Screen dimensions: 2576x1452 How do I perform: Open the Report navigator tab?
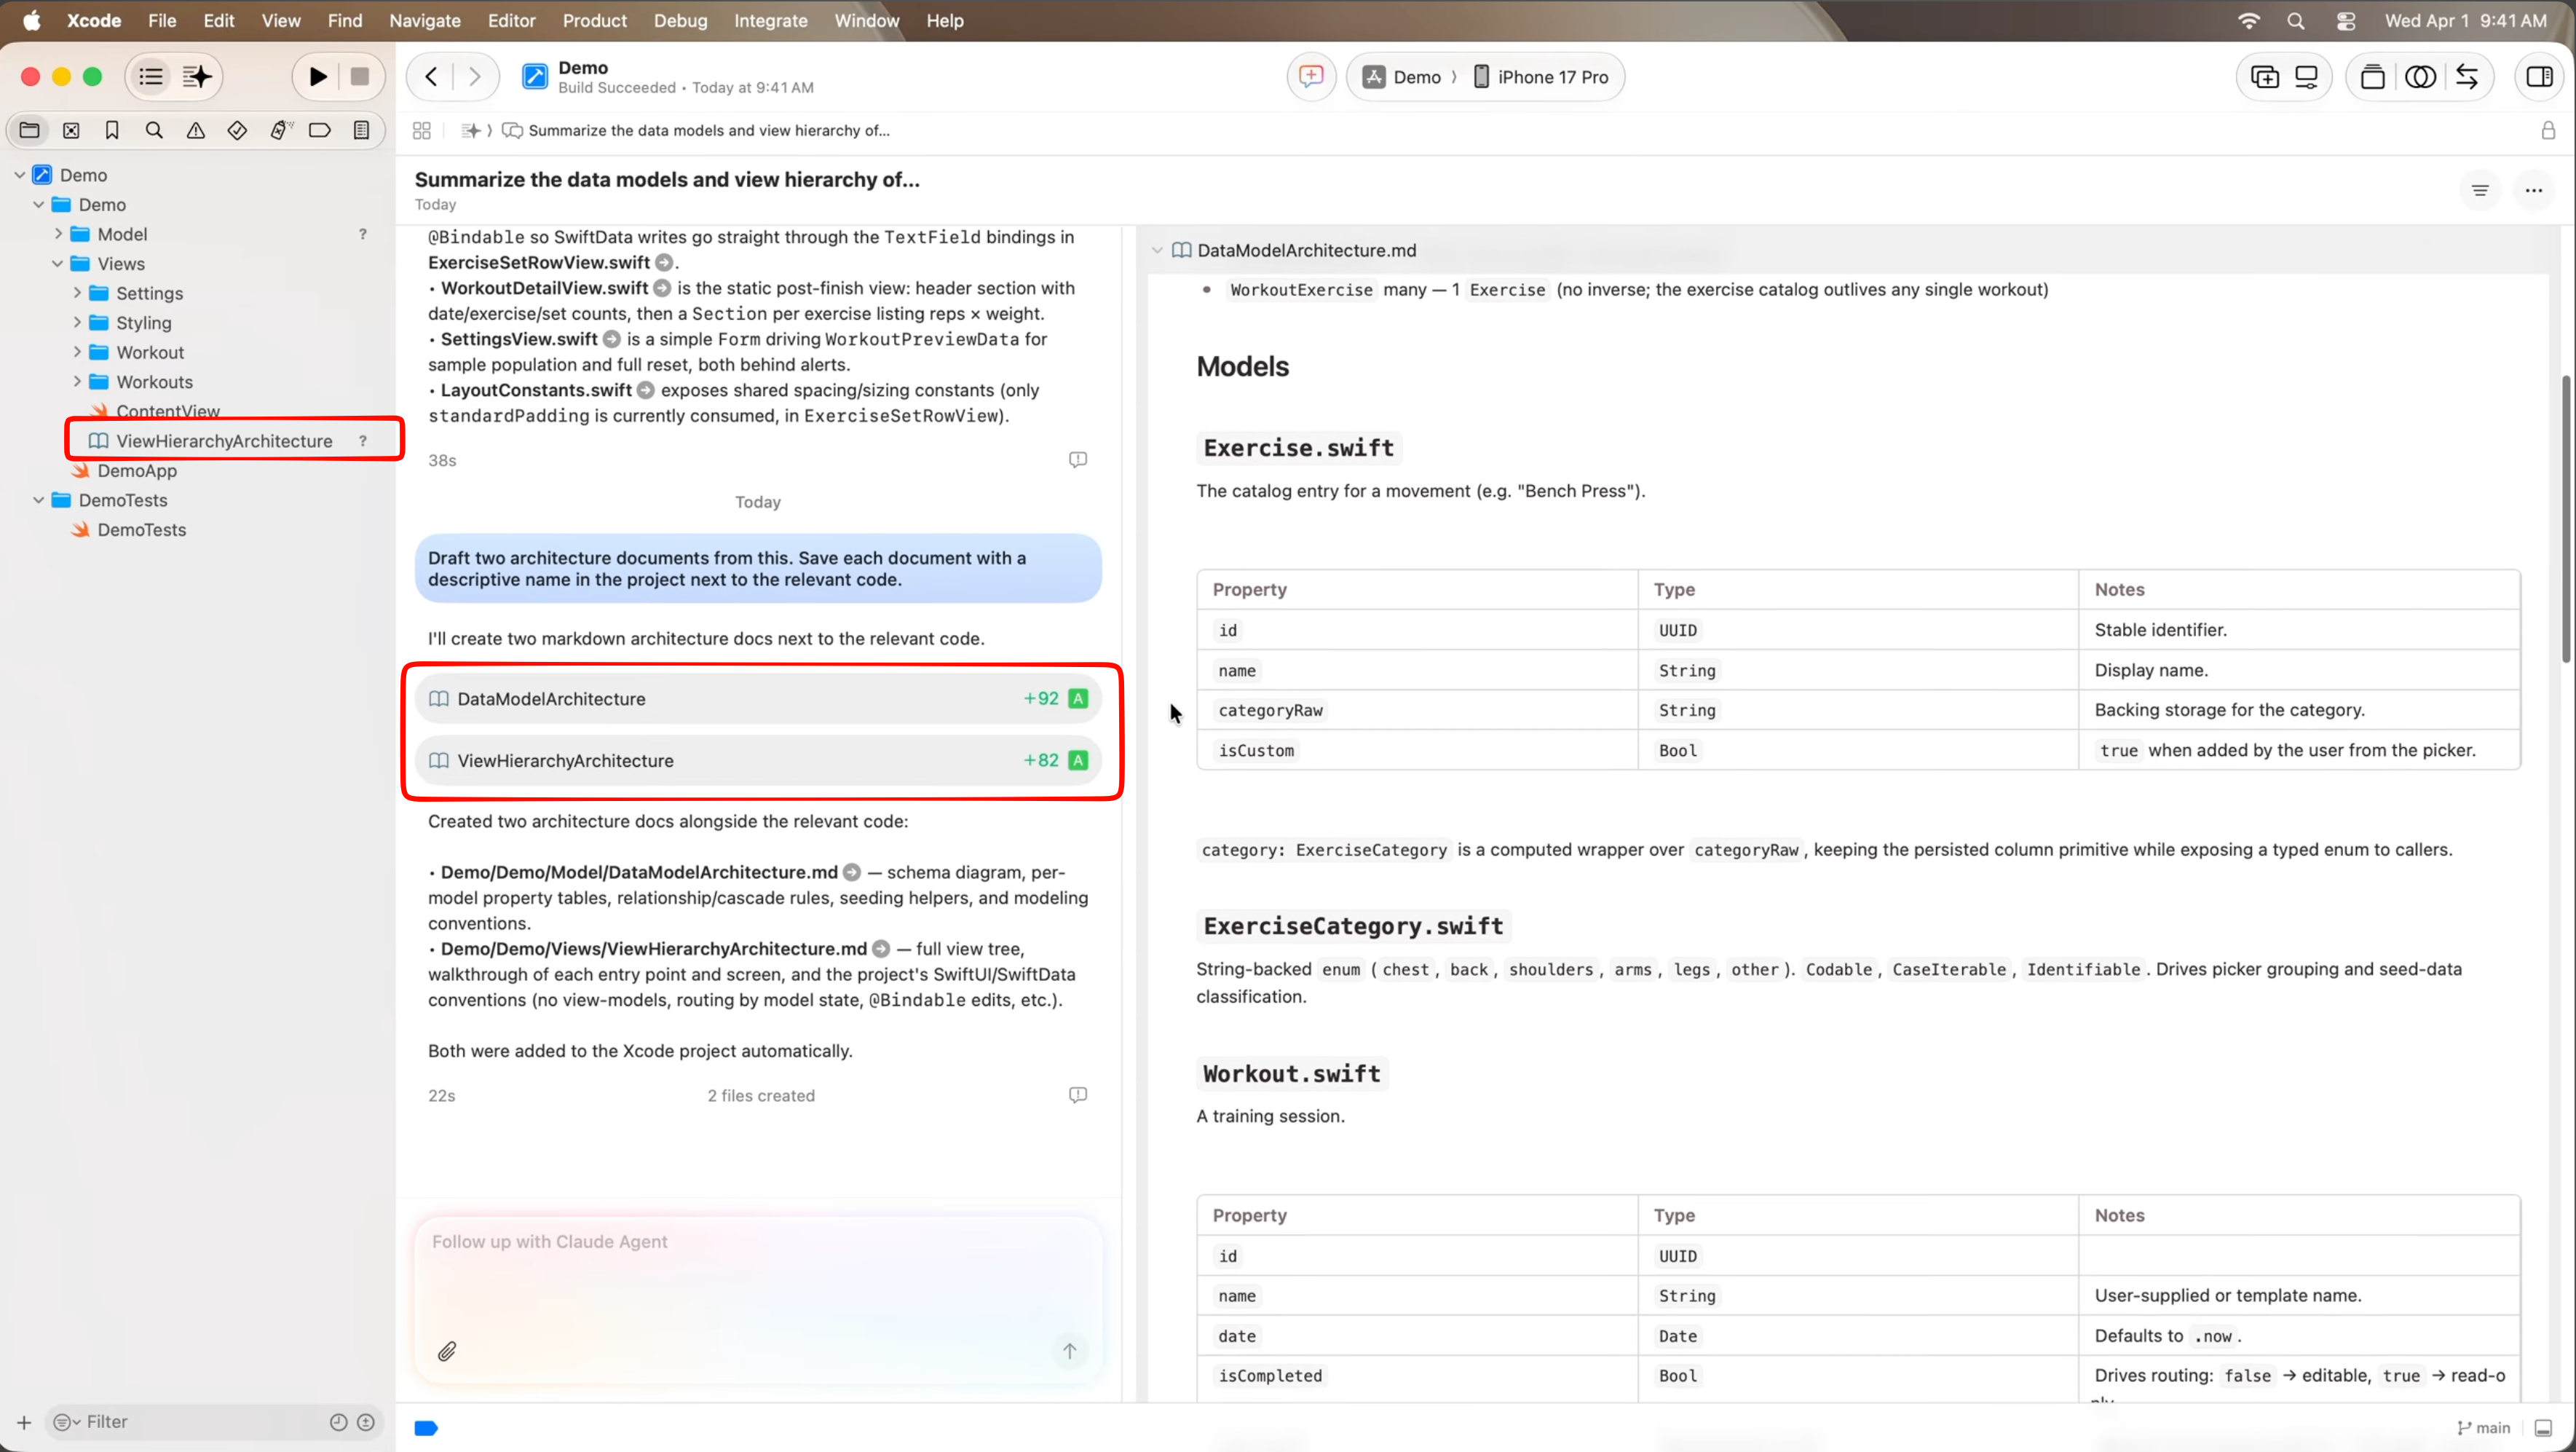362,130
